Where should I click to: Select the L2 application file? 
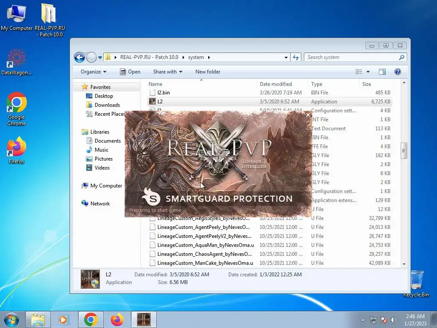pyautogui.click(x=270, y=102)
